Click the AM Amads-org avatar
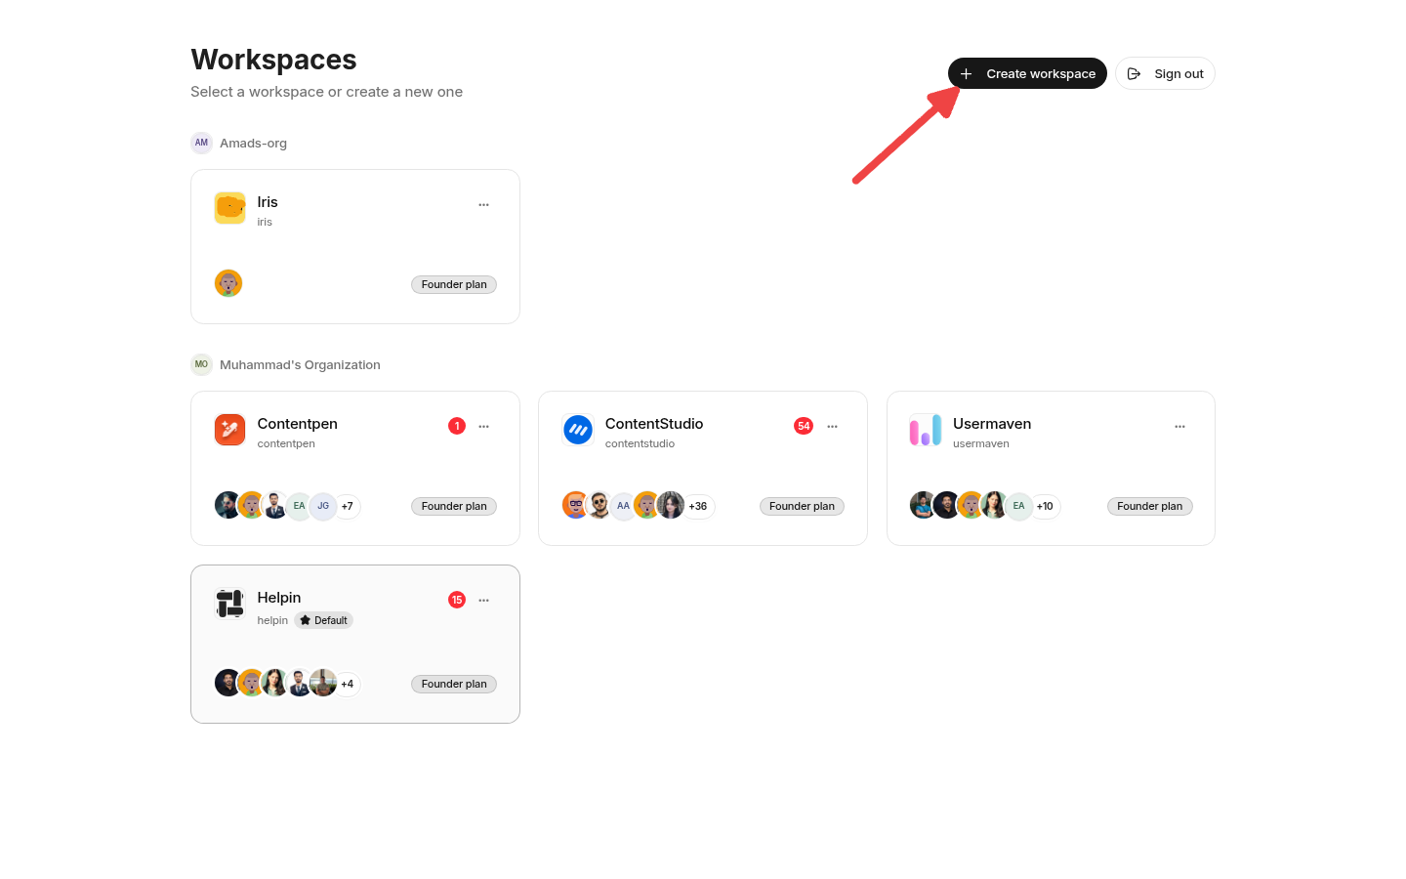Screen dimensions: 1406x879 (x=201, y=143)
